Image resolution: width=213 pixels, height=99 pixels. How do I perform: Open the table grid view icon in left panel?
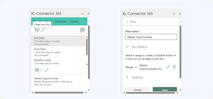click(82, 30)
